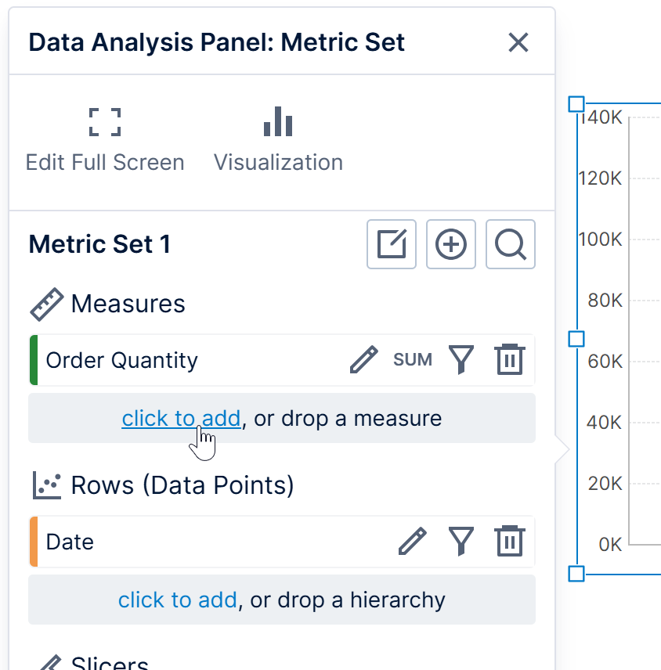
Task: Click the edit Metric Set 1 icon
Action: (x=392, y=244)
